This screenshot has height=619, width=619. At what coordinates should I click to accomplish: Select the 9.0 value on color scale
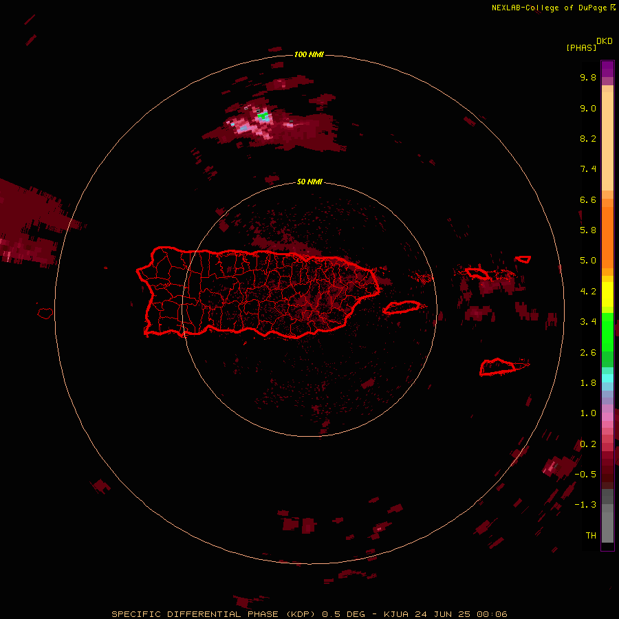coord(588,108)
